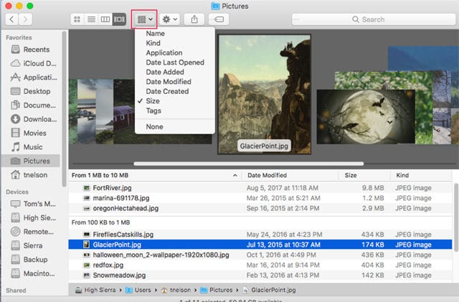459x302 pixels.
Task: Open the Action gear dropdown
Action: 170,19
